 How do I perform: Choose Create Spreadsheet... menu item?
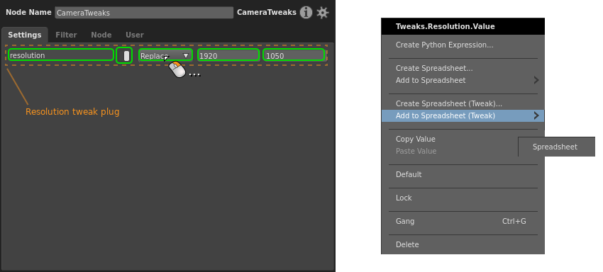[463, 69]
